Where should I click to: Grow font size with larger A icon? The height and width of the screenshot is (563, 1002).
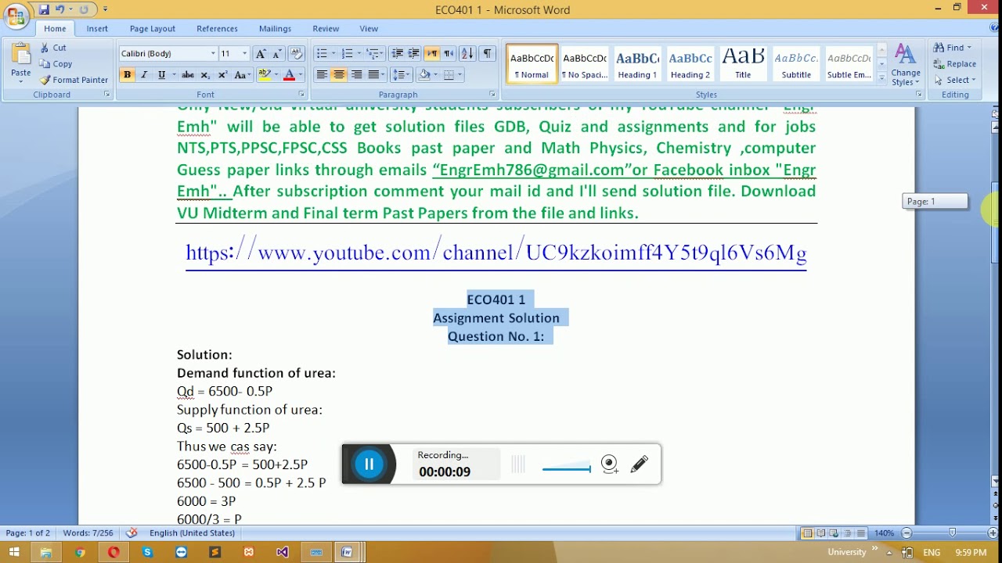point(261,53)
